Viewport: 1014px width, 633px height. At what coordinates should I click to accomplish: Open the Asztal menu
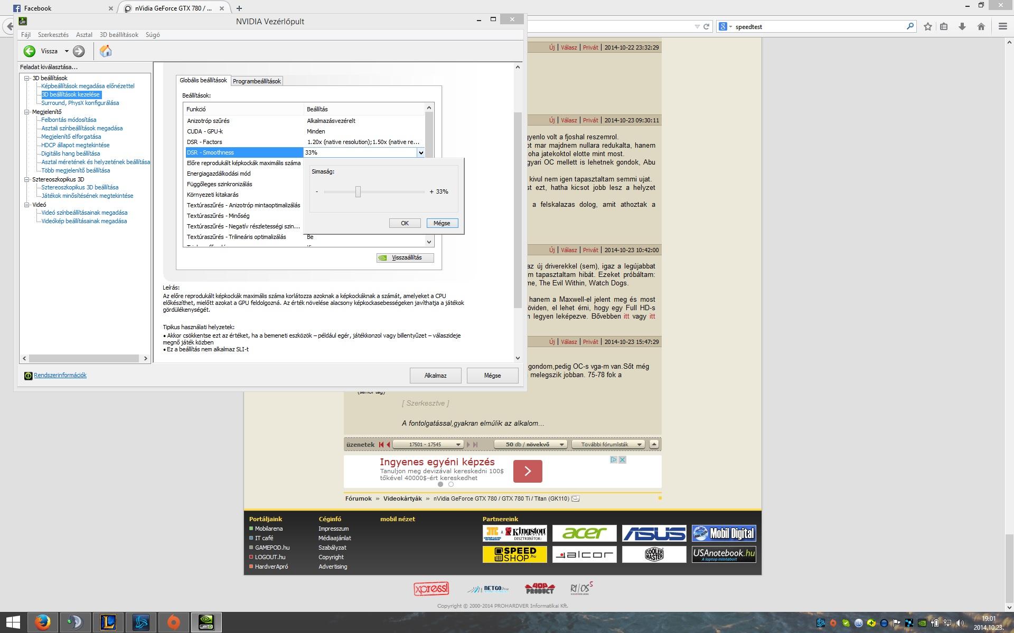[x=84, y=35]
